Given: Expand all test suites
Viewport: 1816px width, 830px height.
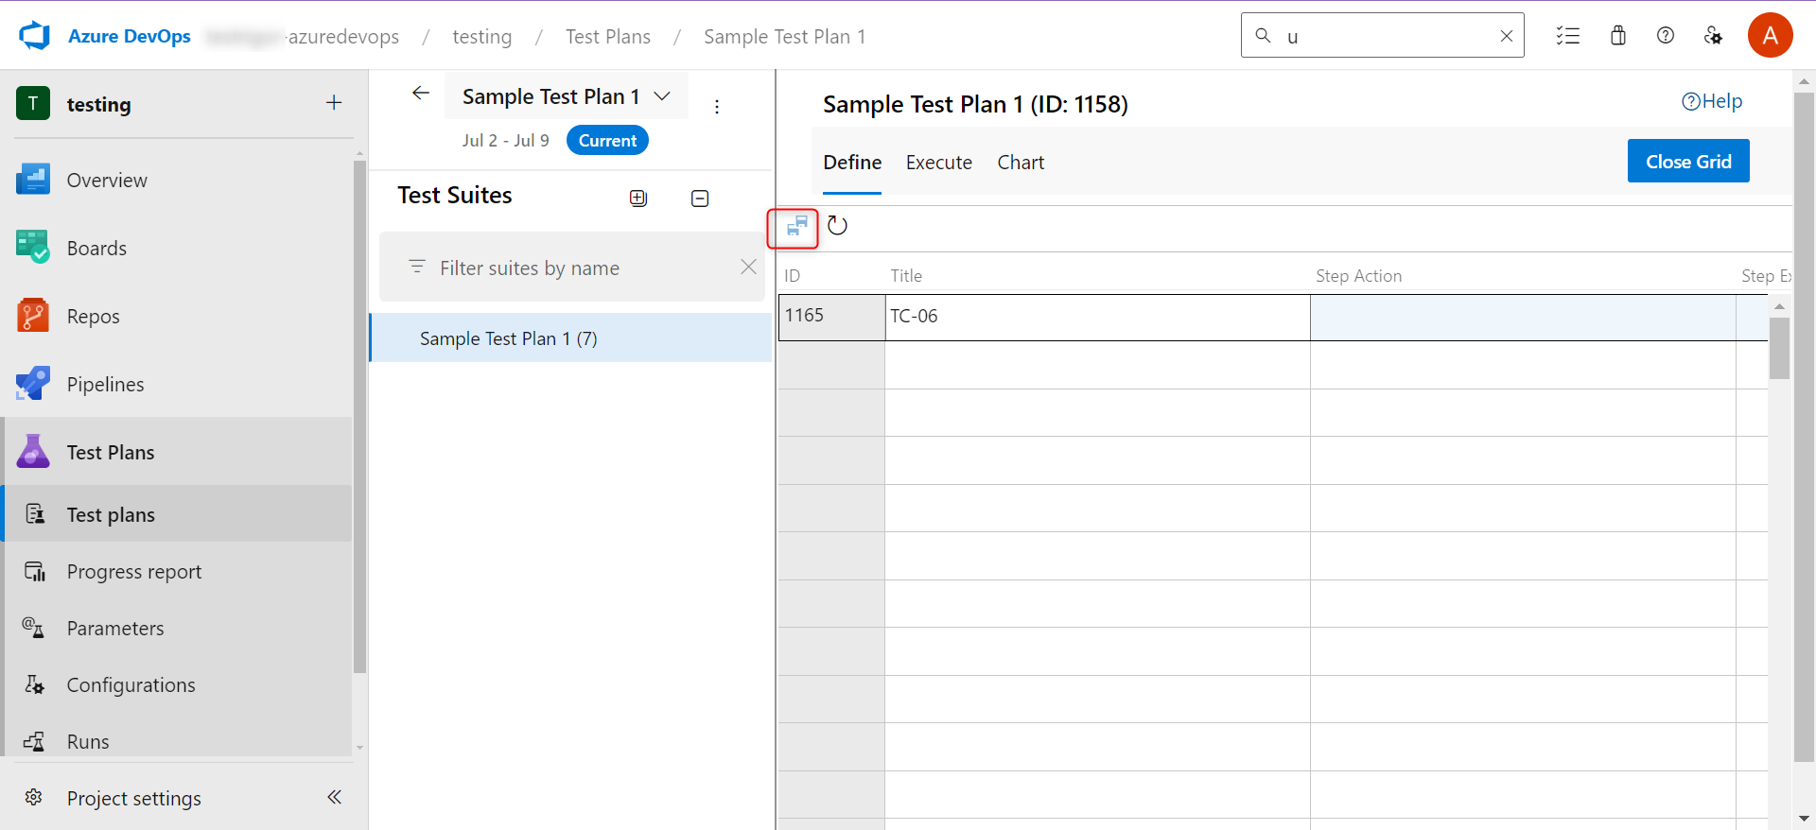Looking at the screenshot, I should coord(638,198).
